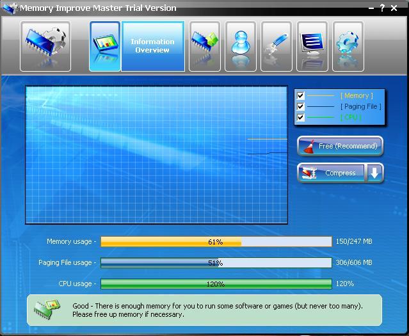Open the monitor with text lines icon
Image resolution: width=409 pixels, height=336 pixels.
tap(312, 47)
